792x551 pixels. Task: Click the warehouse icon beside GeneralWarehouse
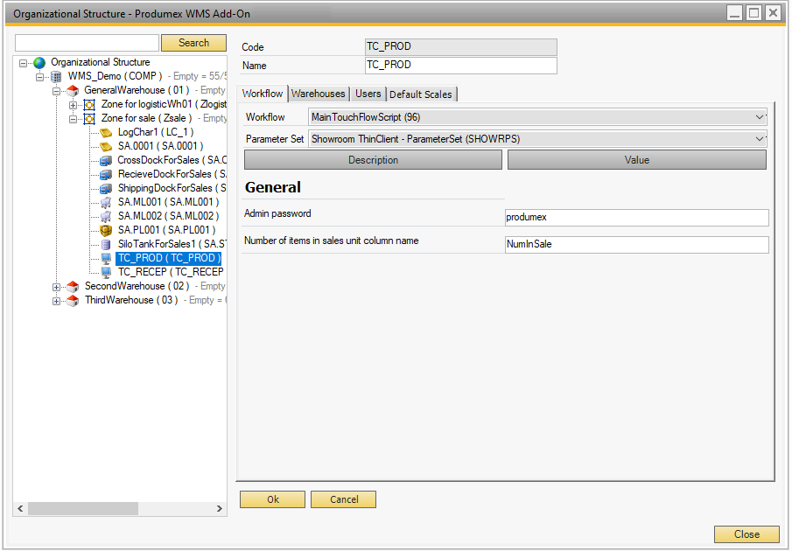click(x=71, y=90)
